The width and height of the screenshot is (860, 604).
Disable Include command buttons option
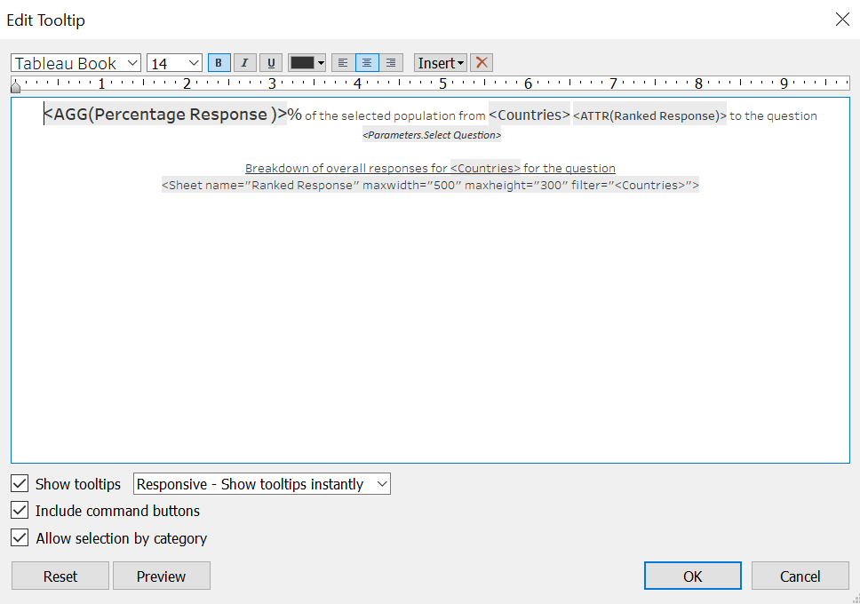20,511
